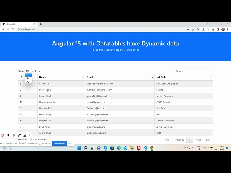The height and width of the screenshot is (173, 231).
Task: Click the CEO&Founder job title cell
Action: pos(184,102)
